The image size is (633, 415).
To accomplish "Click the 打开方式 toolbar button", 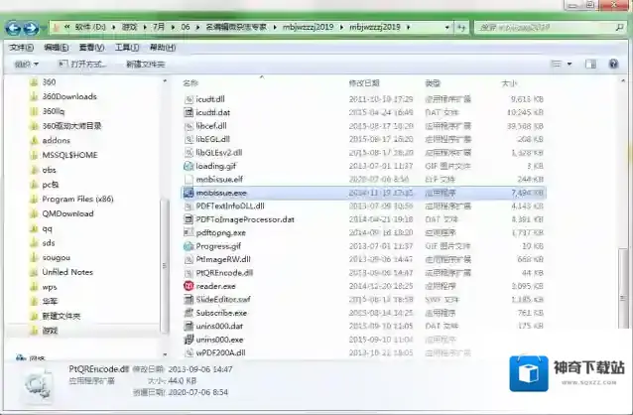I will (88, 64).
